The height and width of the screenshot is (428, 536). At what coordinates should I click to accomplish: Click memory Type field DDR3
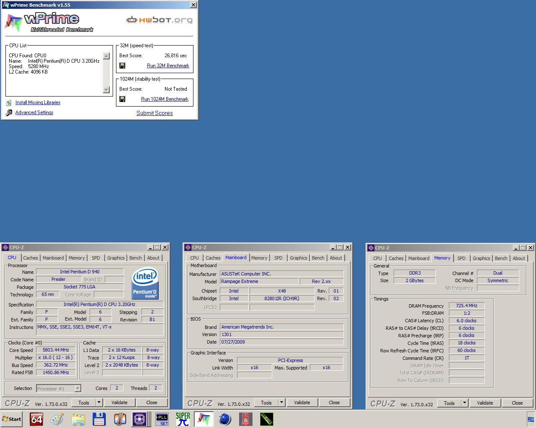(415, 273)
